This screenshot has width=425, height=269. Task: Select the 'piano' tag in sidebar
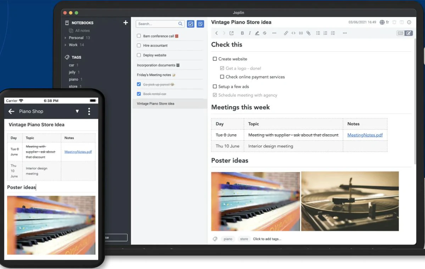click(x=73, y=79)
